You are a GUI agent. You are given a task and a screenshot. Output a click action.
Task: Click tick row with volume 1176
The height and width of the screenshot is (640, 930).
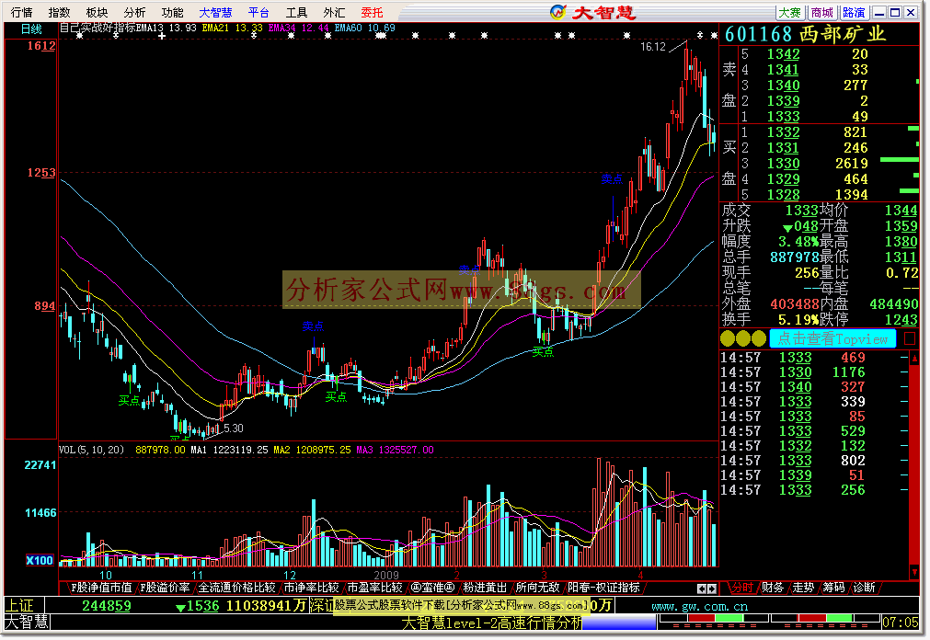pos(814,372)
